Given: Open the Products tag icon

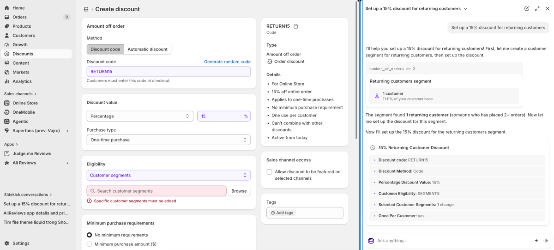Looking at the screenshot, I should [x=7, y=26].
